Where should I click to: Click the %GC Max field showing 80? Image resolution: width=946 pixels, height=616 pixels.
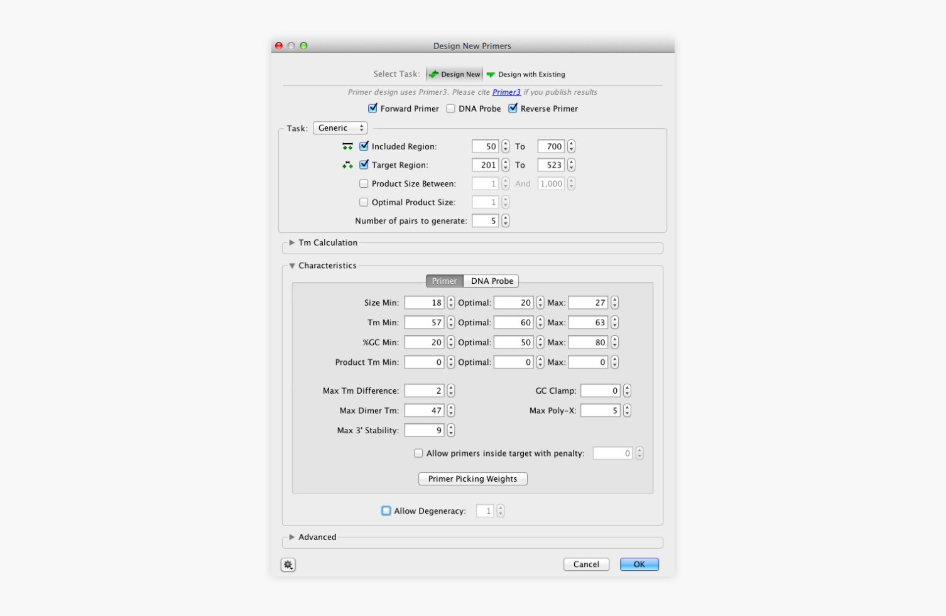pos(589,343)
